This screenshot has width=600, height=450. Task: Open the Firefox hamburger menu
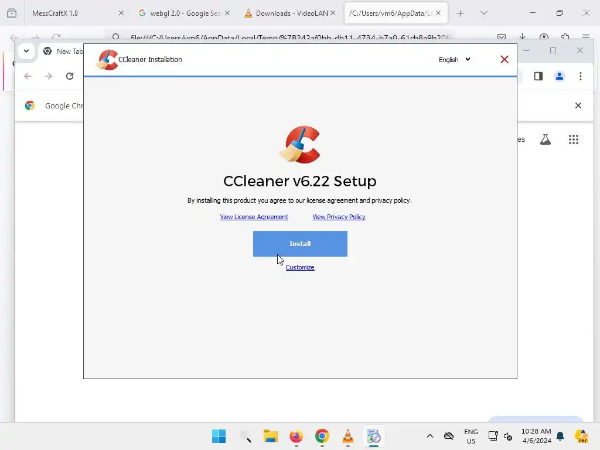pyautogui.click(x=586, y=37)
